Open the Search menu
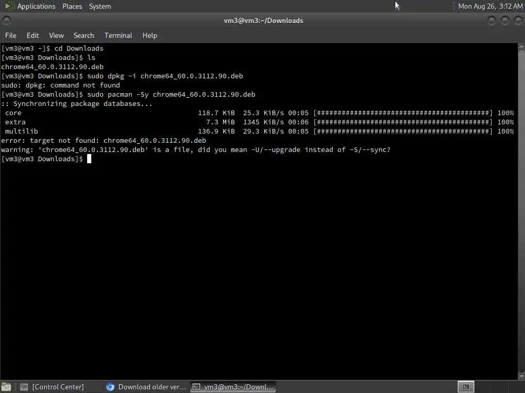Image resolution: width=525 pixels, height=393 pixels. [x=84, y=35]
